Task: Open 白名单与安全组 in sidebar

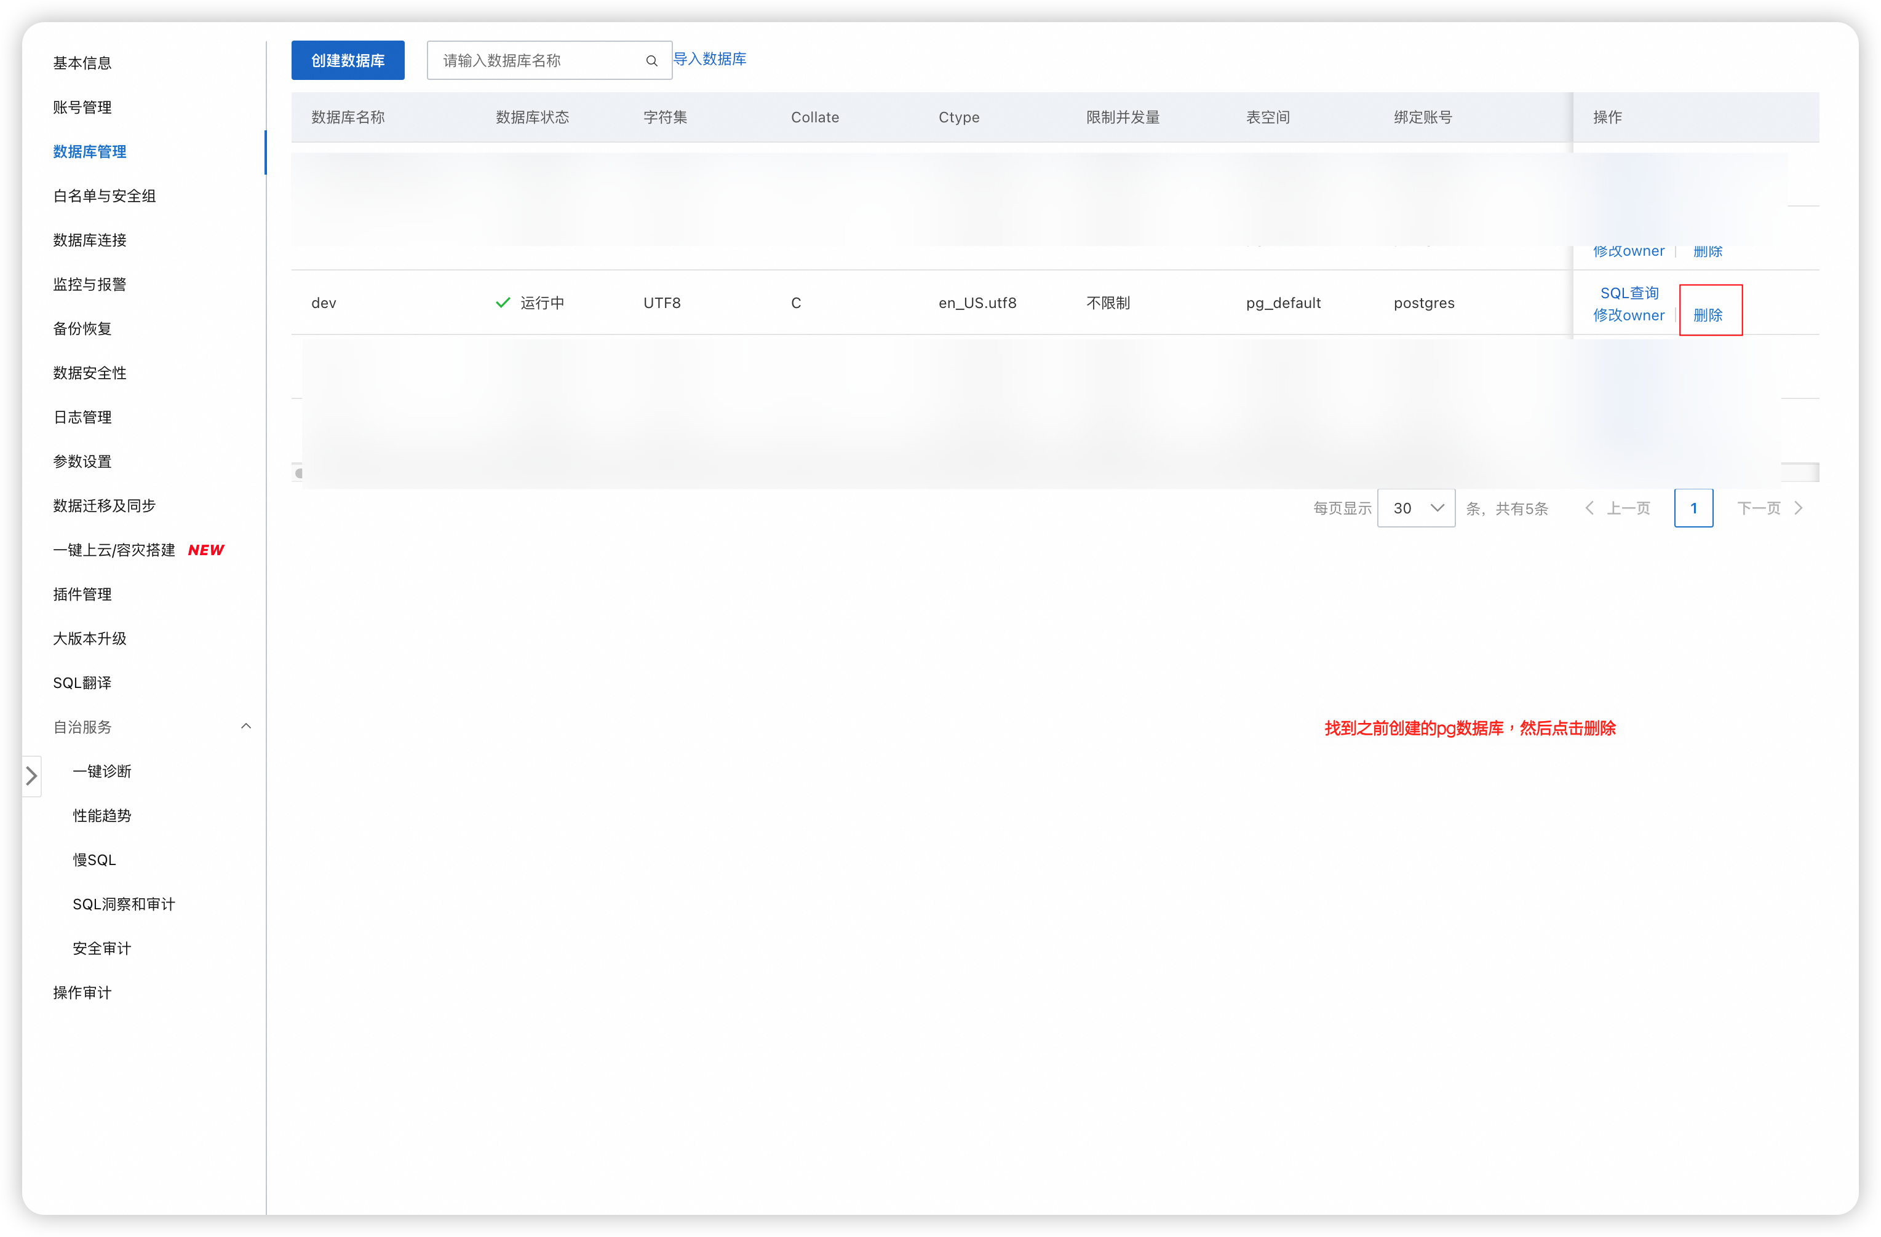Action: (x=105, y=196)
